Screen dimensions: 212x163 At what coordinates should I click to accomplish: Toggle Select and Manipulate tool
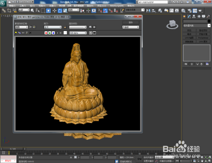point(88,11)
